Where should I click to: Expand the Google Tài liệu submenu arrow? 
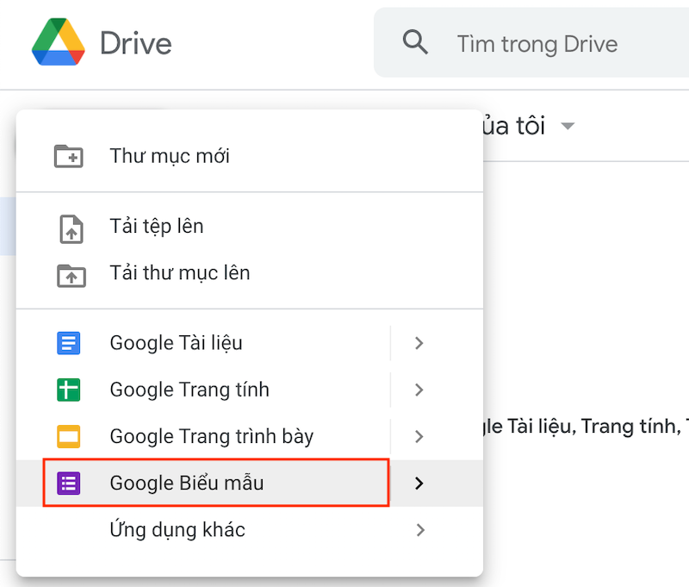(x=419, y=342)
